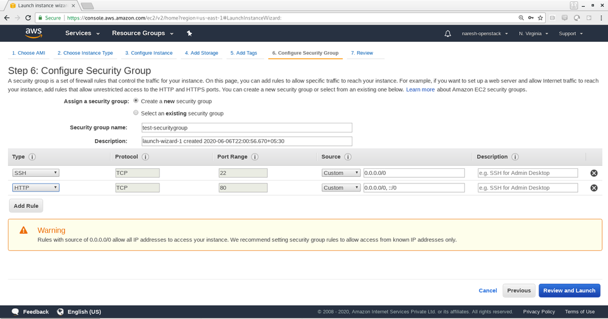Click the AWS logo home icon
The width and height of the screenshot is (608, 319).
[33, 33]
